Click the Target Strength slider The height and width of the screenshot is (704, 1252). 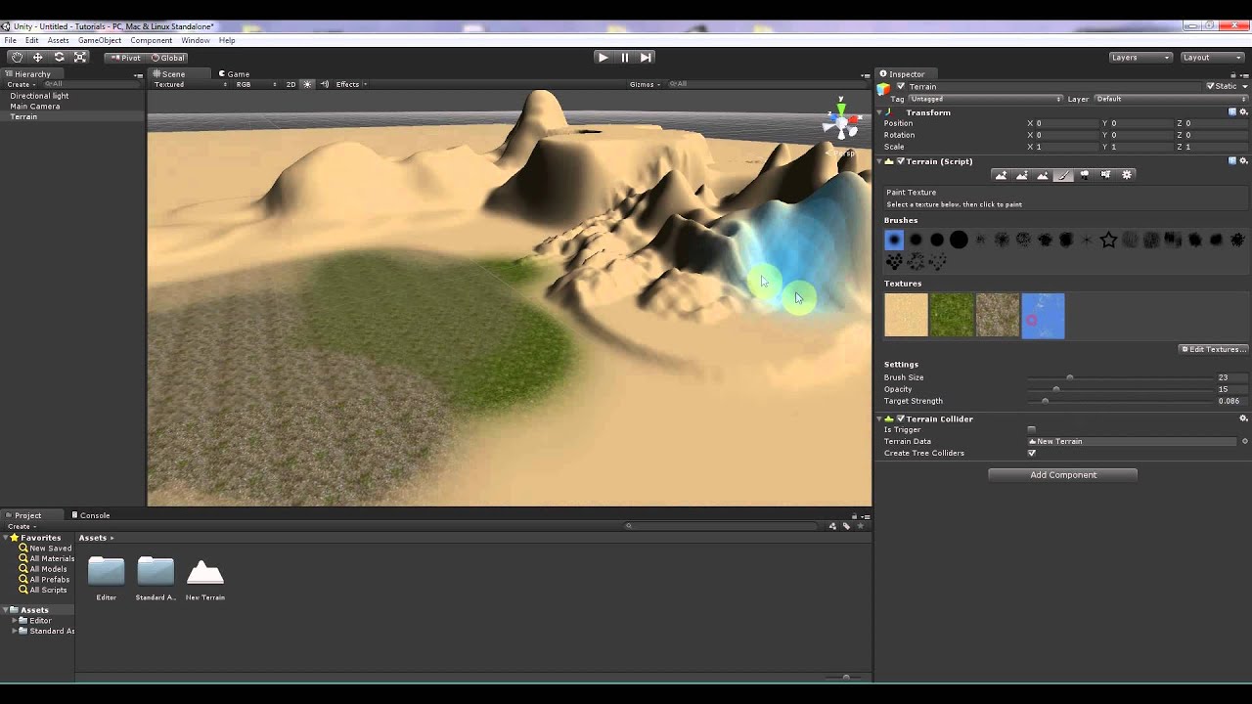1119,401
